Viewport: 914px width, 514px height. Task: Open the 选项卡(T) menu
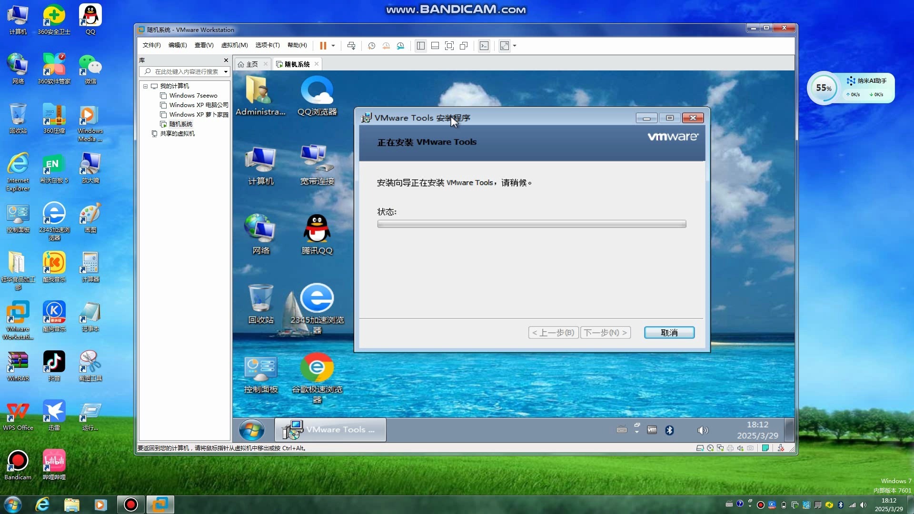click(268, 45)
